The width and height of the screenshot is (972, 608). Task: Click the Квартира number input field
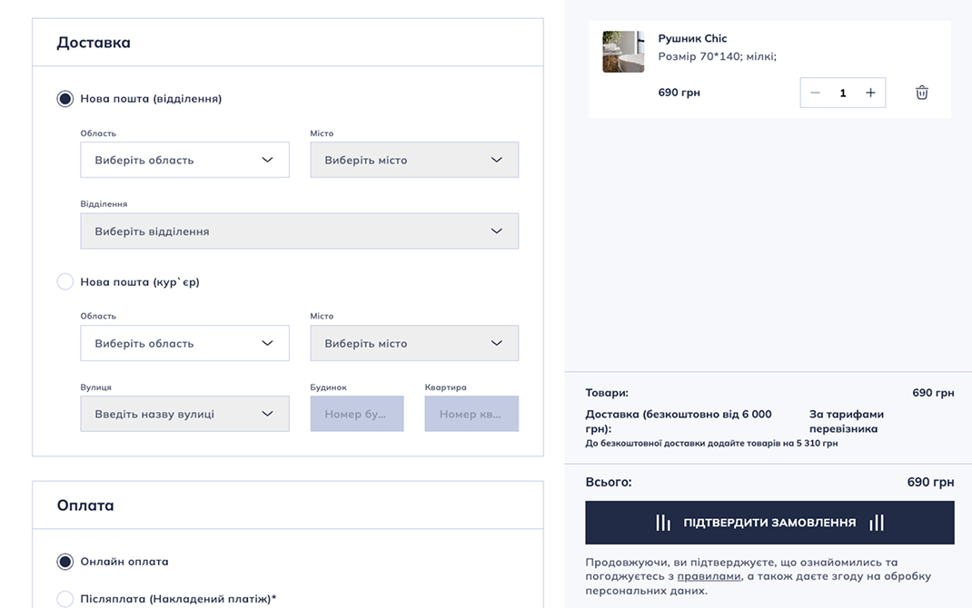point(471,414)
